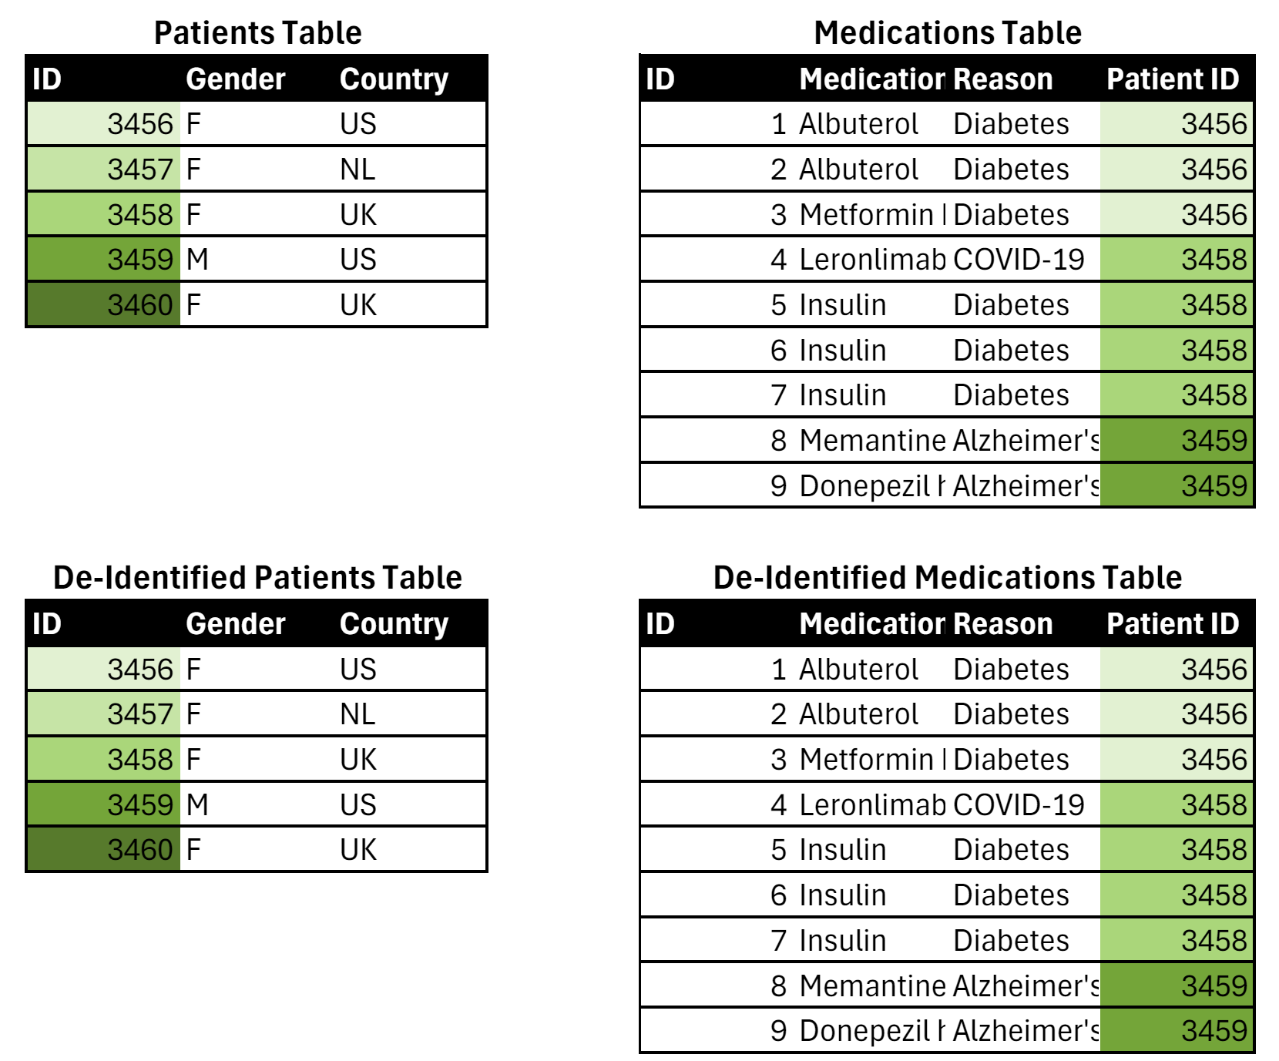
Task: Click Medication column header in original Medications Table
Action: (x=871, y=79)
